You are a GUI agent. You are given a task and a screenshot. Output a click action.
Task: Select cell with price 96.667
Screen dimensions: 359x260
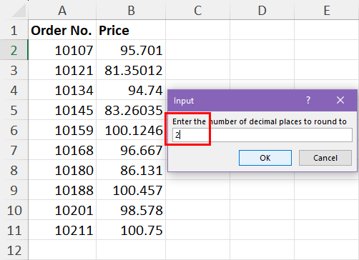pos(131,150)
